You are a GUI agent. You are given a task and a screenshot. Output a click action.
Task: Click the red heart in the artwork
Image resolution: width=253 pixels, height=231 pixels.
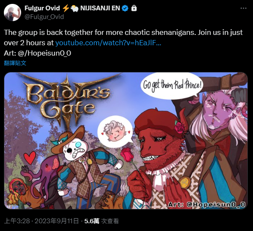[x=30, y=158]
